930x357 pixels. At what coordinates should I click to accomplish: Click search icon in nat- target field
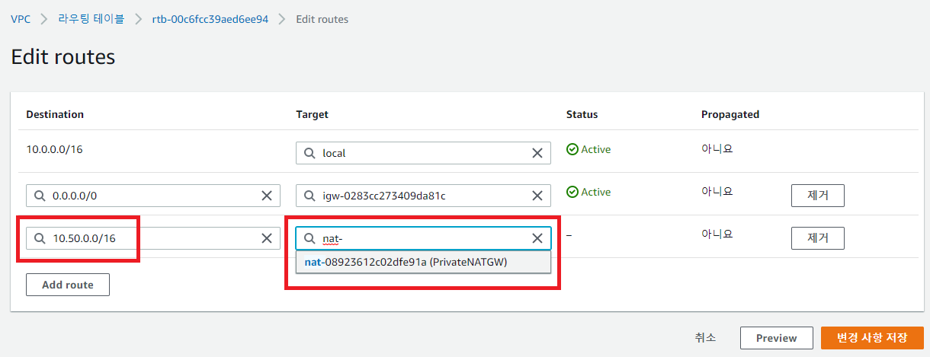[x=310, y=238]
